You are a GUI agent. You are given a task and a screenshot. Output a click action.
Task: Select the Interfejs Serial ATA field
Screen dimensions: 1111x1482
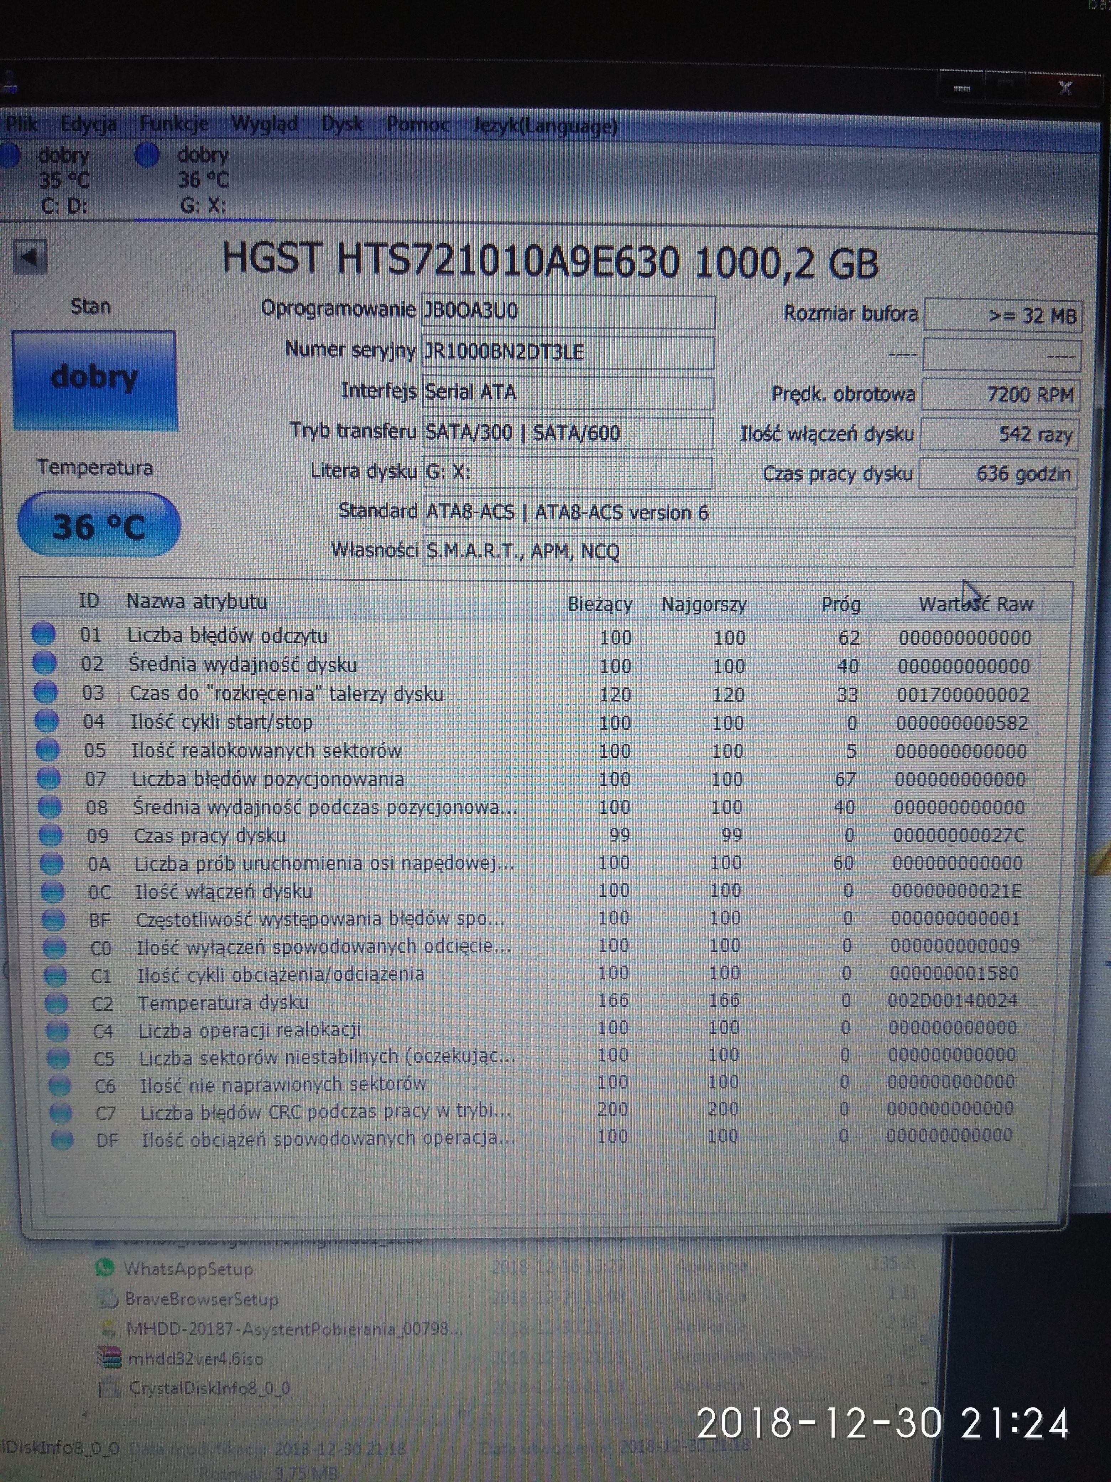pyautogui.click(x=567, y=393)
